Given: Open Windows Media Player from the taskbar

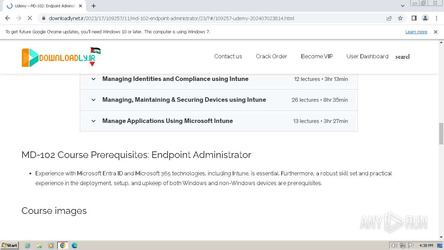Looking at the screenshot, I should pos(51,245).
